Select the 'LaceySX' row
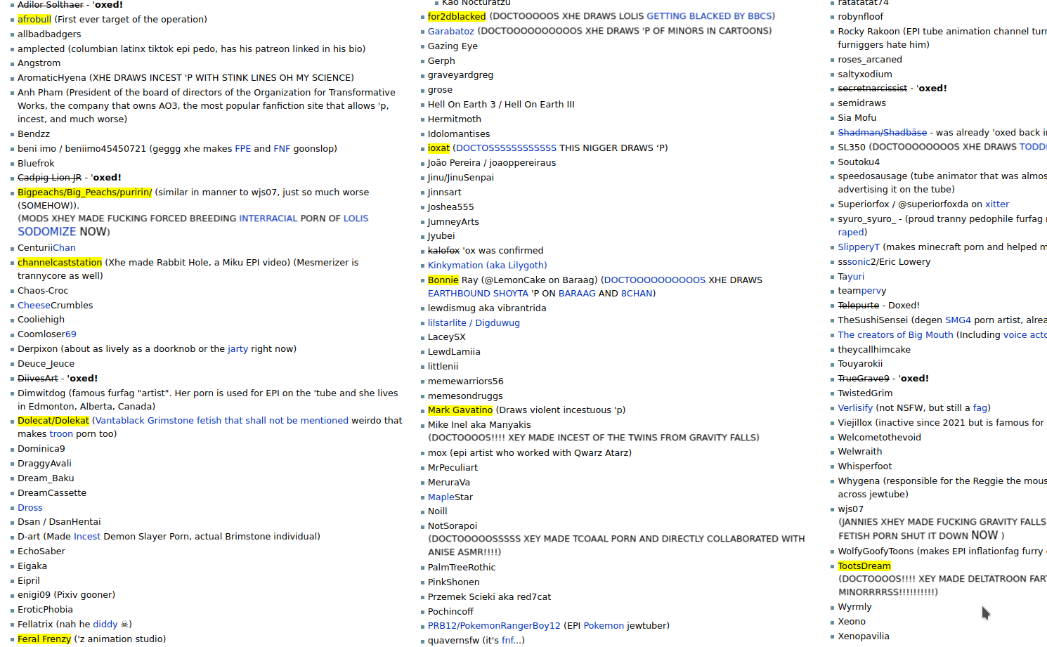Screen dimensions: 1047x647 tap(447, 336)
